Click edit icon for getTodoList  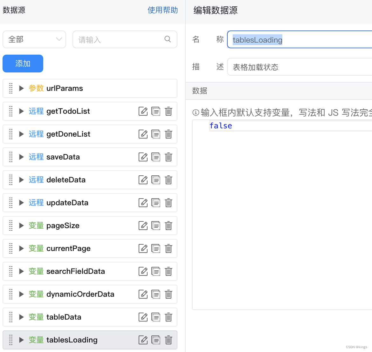143,111
